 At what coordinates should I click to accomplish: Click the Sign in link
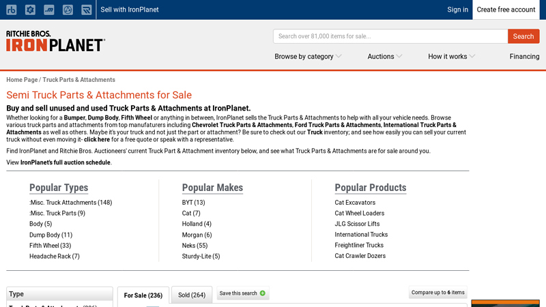click(457, 10)
